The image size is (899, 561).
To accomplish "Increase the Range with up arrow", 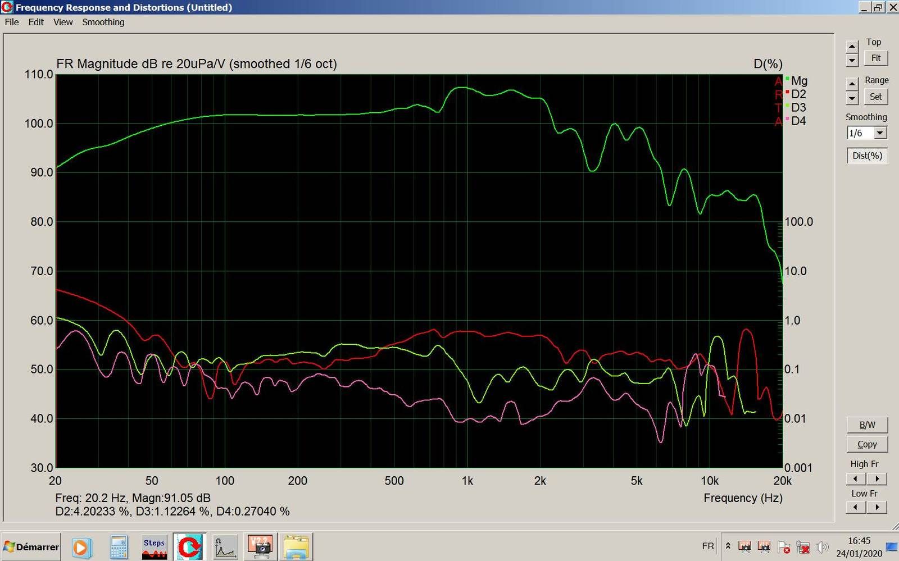I will point(852,84).
